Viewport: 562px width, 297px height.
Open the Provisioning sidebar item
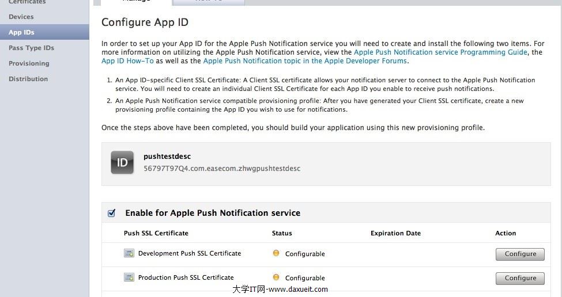(x=29, y=63)
